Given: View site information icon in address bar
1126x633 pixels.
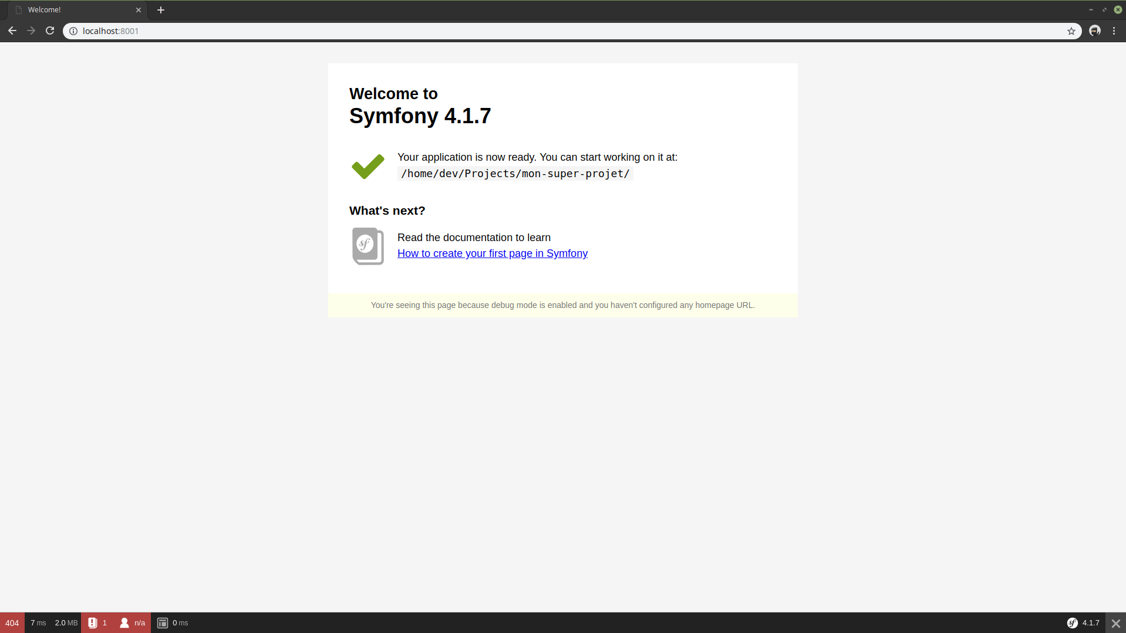Looking at the screenshot, I should [x=73, y=31].
